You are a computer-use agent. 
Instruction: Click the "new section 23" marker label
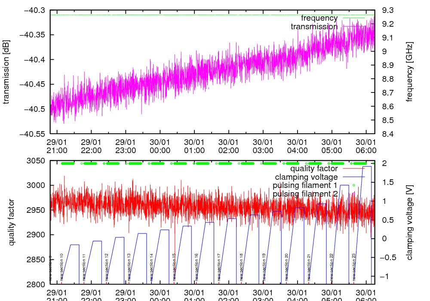click(354, 267)
